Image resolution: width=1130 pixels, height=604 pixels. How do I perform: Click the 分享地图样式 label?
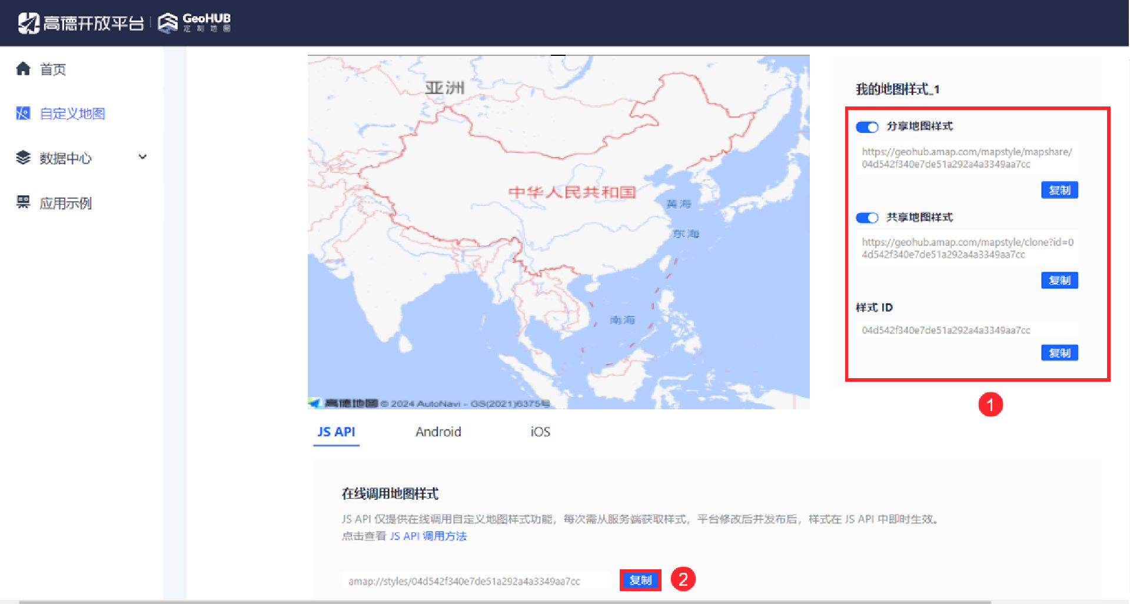click(919, 126)
